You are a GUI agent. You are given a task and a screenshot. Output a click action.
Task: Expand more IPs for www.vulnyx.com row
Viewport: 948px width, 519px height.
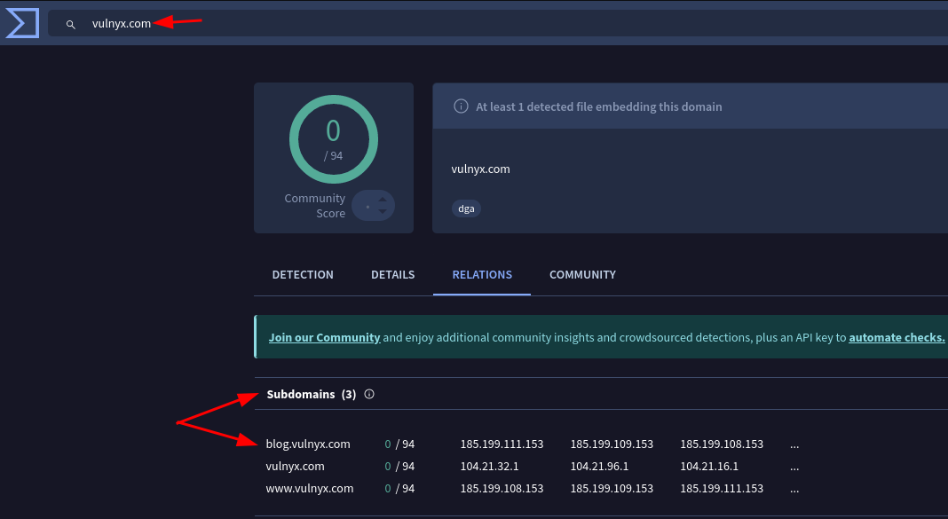pos(794,488)
